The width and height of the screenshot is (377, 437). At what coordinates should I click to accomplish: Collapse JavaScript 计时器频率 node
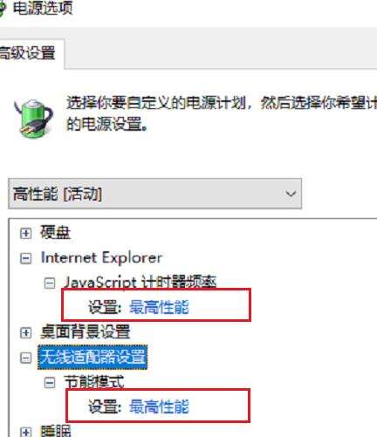coord(50,283)
